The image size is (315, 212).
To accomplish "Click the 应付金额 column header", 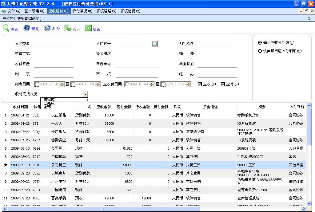I will click(124, 107).
